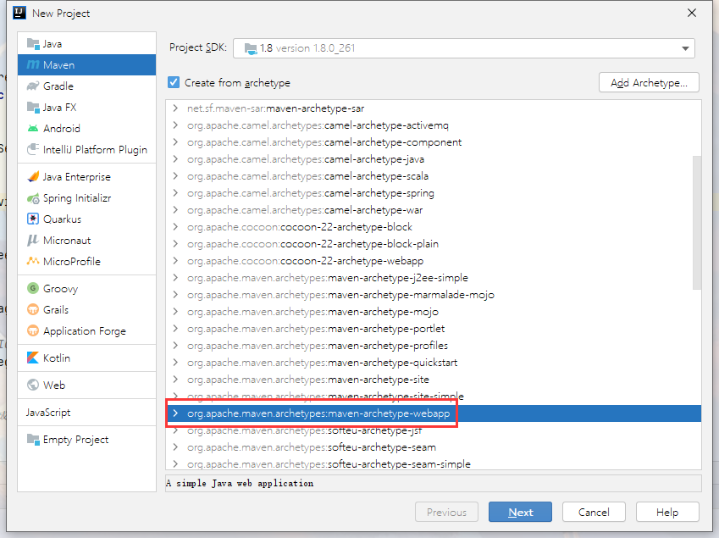Select softeu-archetype-jsf row

tap(434, 430)
